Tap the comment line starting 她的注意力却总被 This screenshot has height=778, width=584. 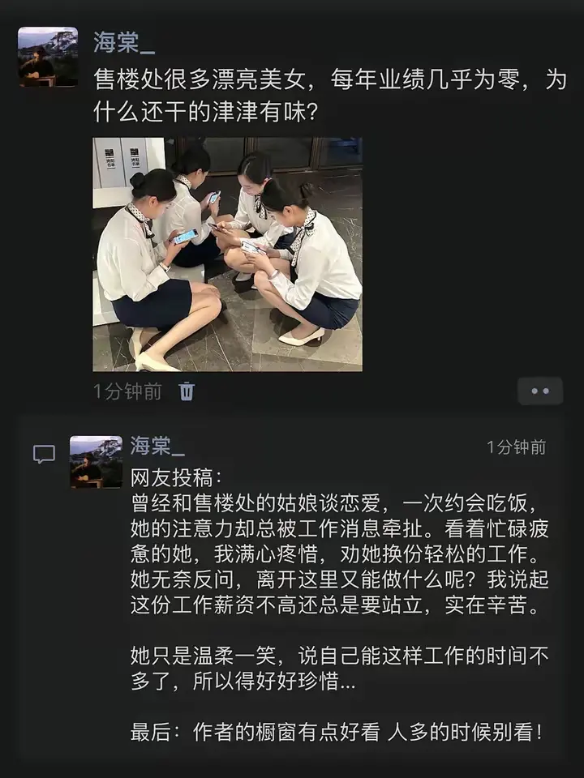click(339, 528)
